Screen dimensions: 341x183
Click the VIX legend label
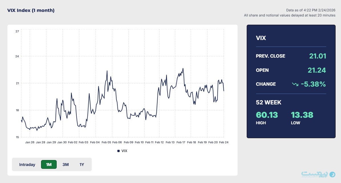click(x=124, y=151)
